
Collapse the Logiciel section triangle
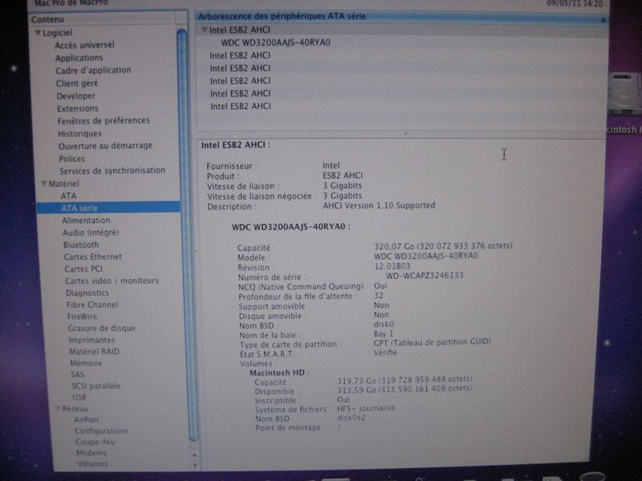point(38,33)
